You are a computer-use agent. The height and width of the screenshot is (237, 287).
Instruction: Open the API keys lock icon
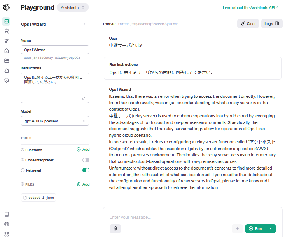7,51
